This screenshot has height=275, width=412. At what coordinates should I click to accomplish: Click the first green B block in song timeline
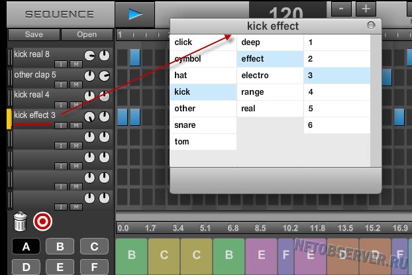(132, 256)
